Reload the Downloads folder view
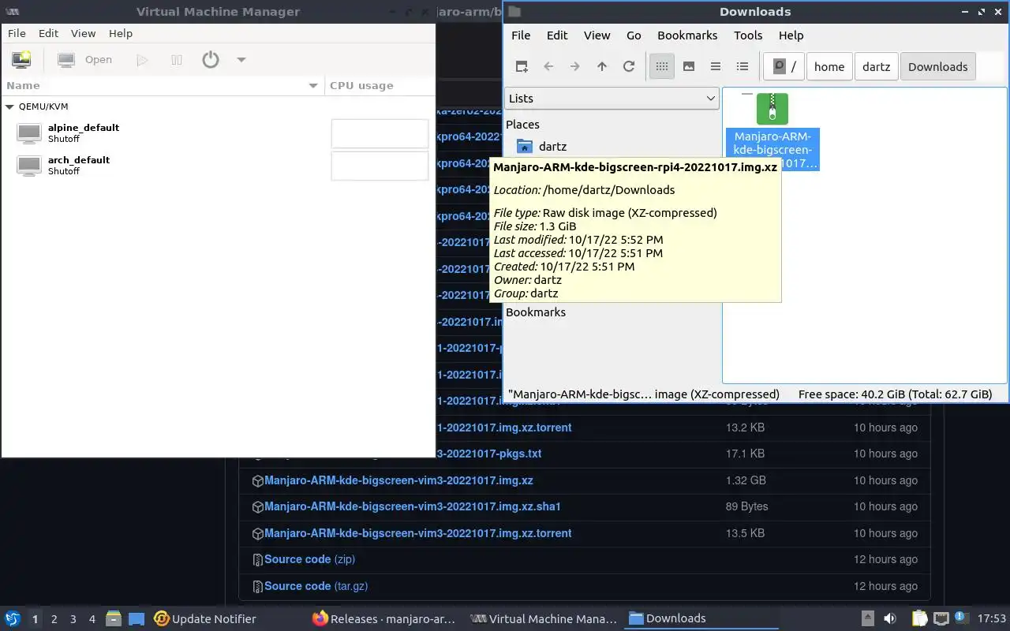This screenshot has width=1010, height=631. pos(629,66)
